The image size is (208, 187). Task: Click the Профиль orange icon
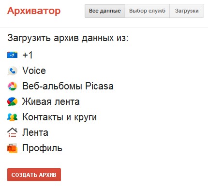pos(12,148)
